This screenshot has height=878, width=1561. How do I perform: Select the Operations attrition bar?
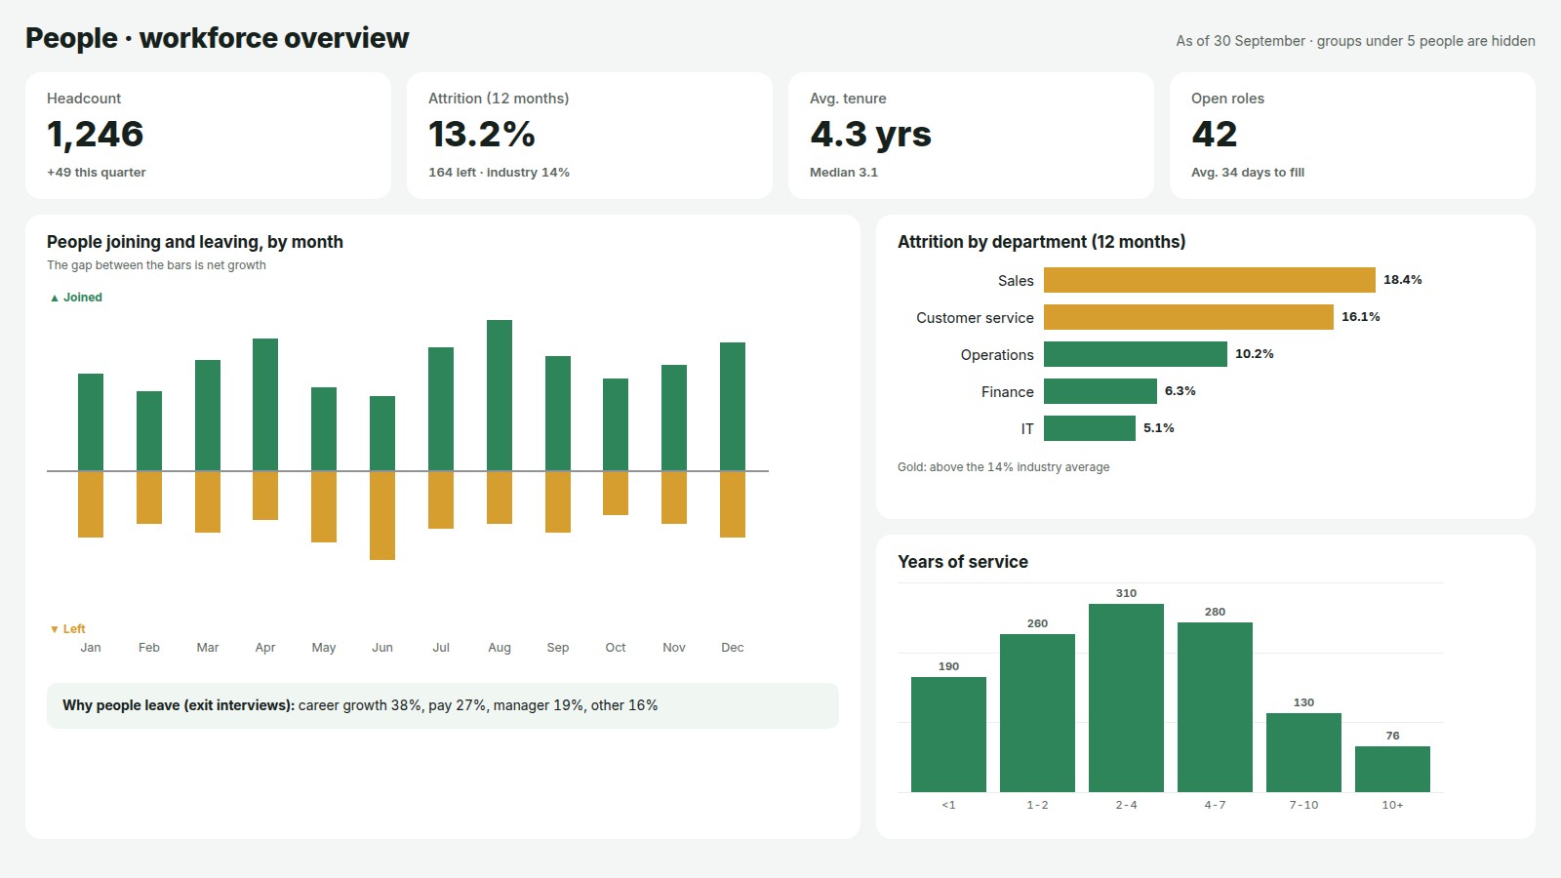1136,354
